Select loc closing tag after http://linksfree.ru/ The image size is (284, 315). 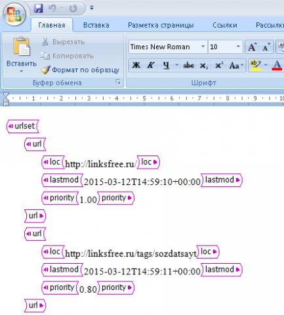click(148, 162)
